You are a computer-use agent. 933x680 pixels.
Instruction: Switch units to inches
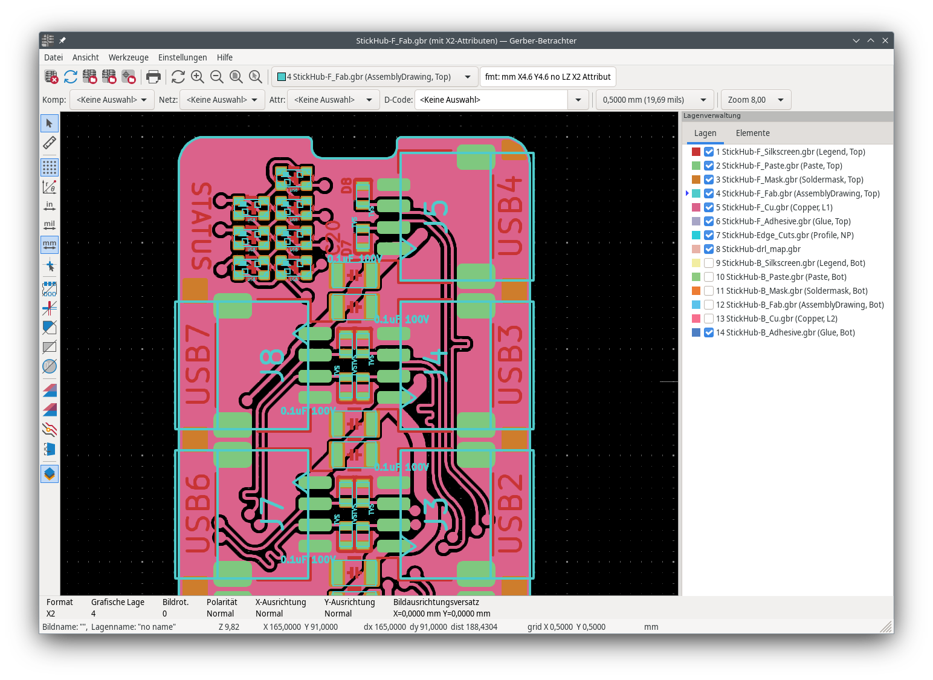[50, 206]
